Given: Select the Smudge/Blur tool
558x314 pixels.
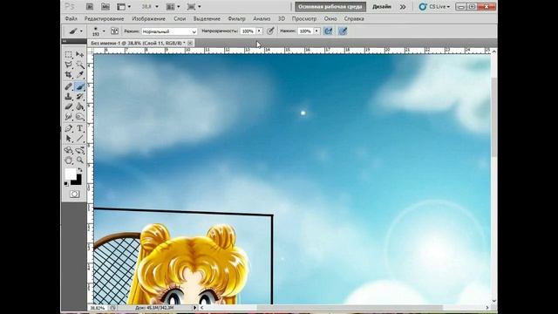Looking at the screenshot, I should pos(68,117).
